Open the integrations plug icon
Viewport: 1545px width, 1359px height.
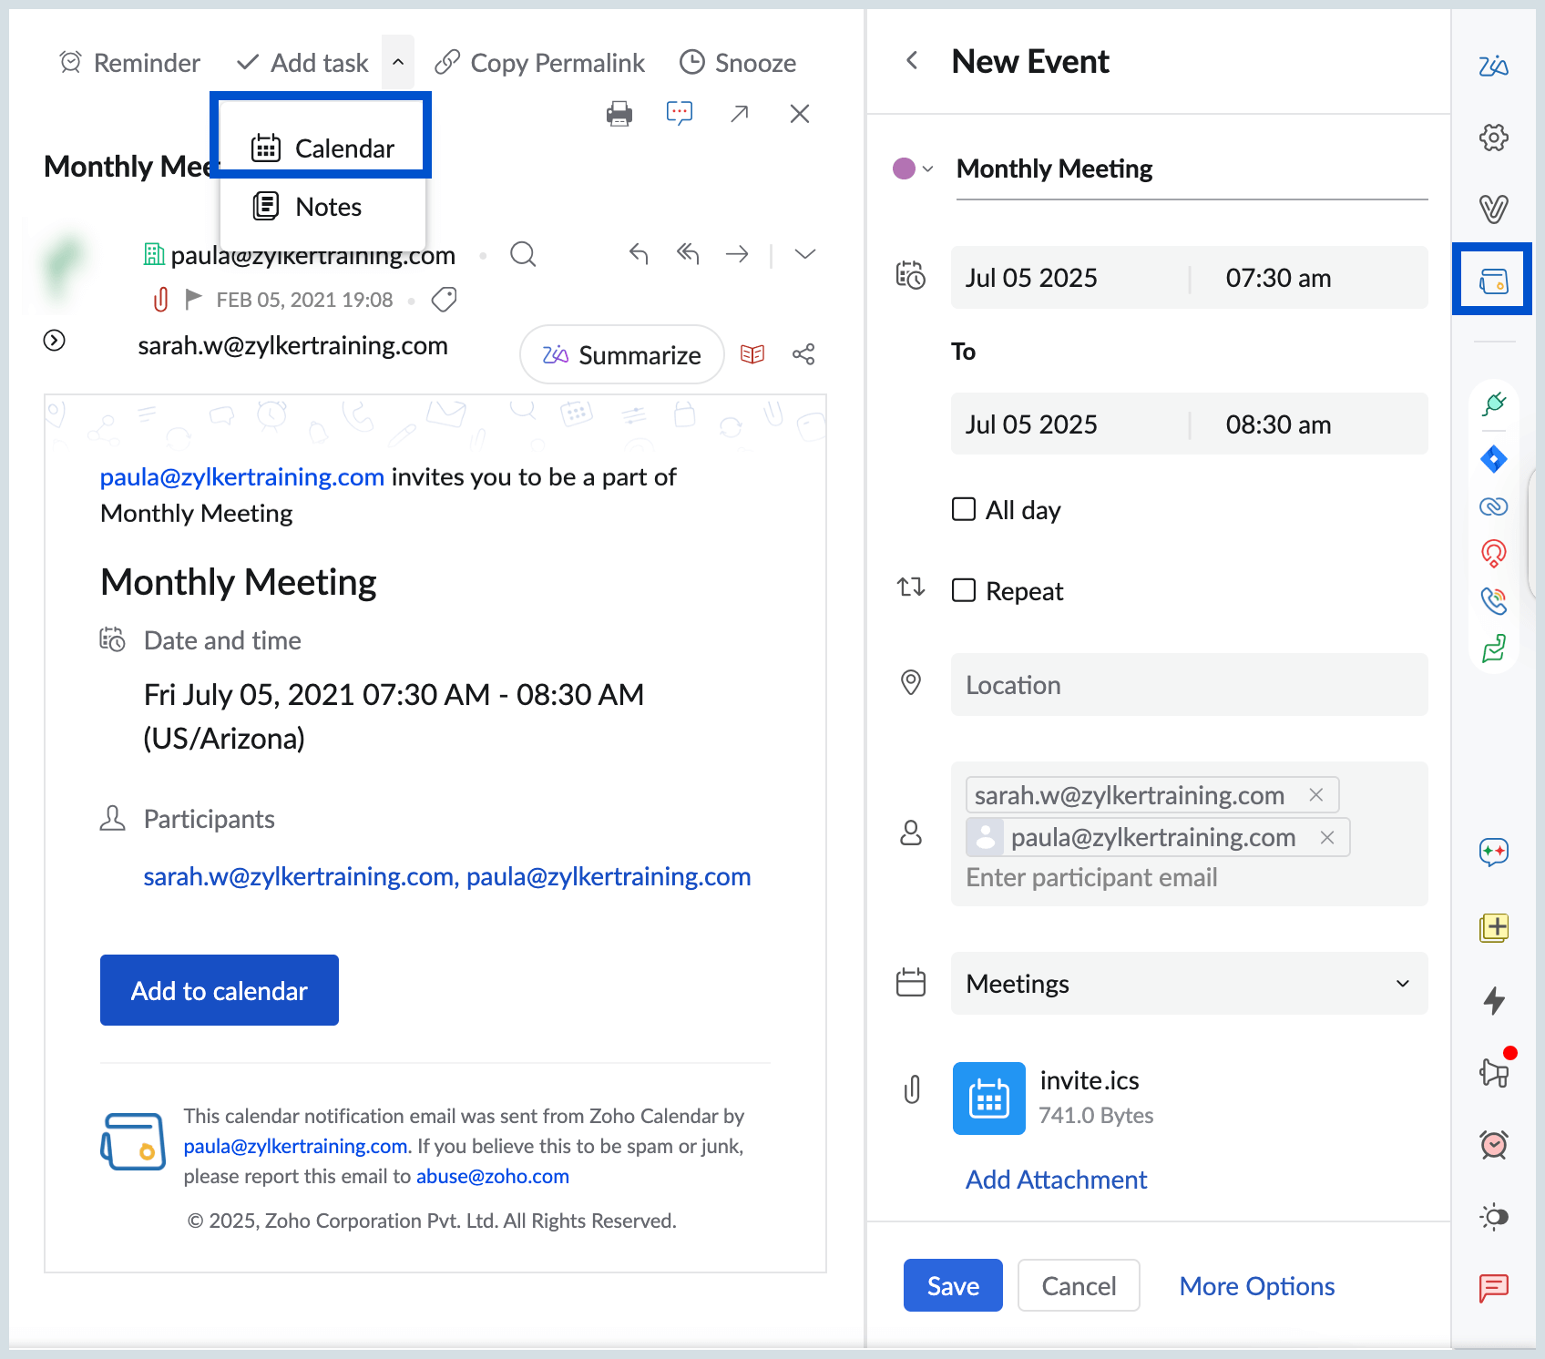[x=1494, y=404]
